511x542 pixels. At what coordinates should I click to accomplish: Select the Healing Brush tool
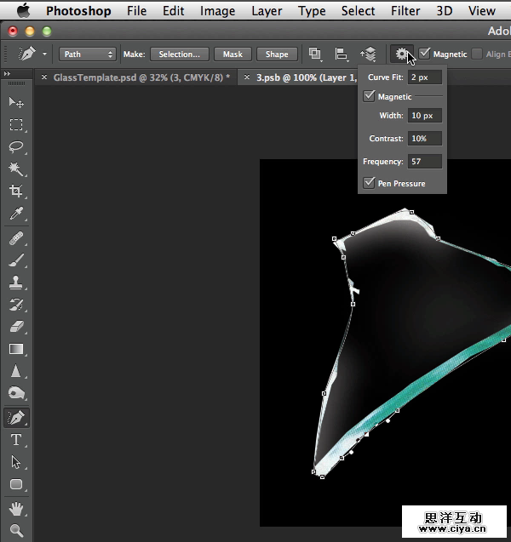(16, 238)
